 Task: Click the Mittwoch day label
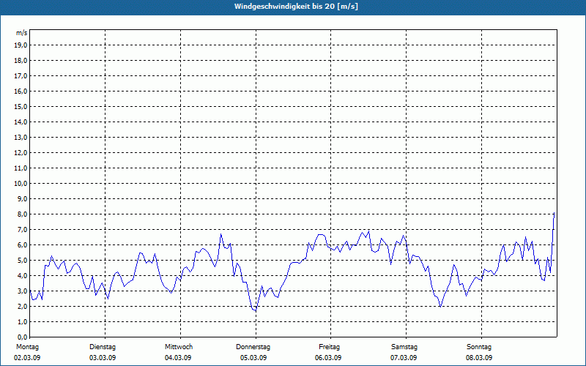[x=179, y=347]
